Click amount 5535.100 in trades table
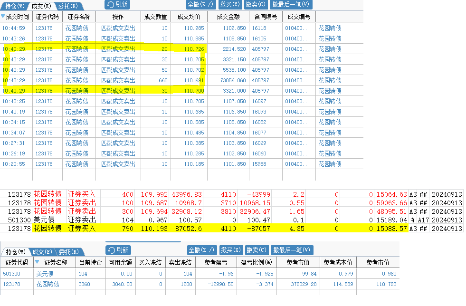Screen dimensions: 466x306 tap(234, 70)
